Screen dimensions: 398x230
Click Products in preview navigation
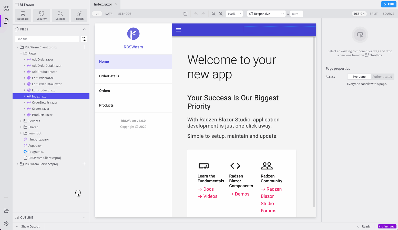click(x=133, y=105)
